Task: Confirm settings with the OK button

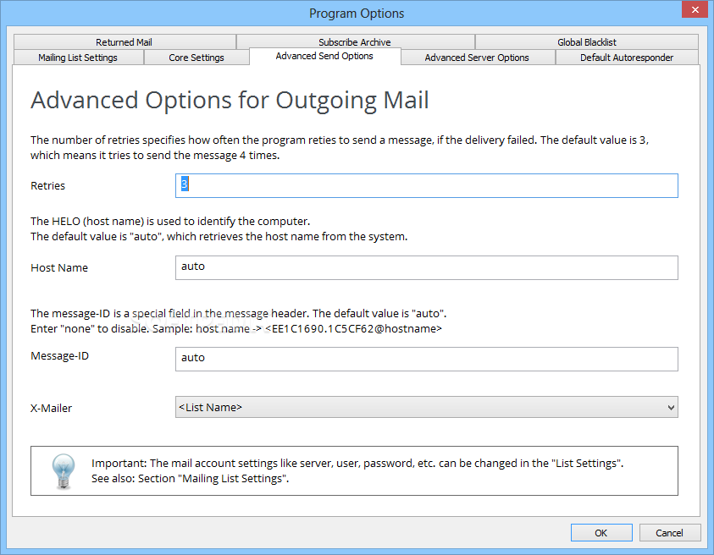Action: [601, 533]
